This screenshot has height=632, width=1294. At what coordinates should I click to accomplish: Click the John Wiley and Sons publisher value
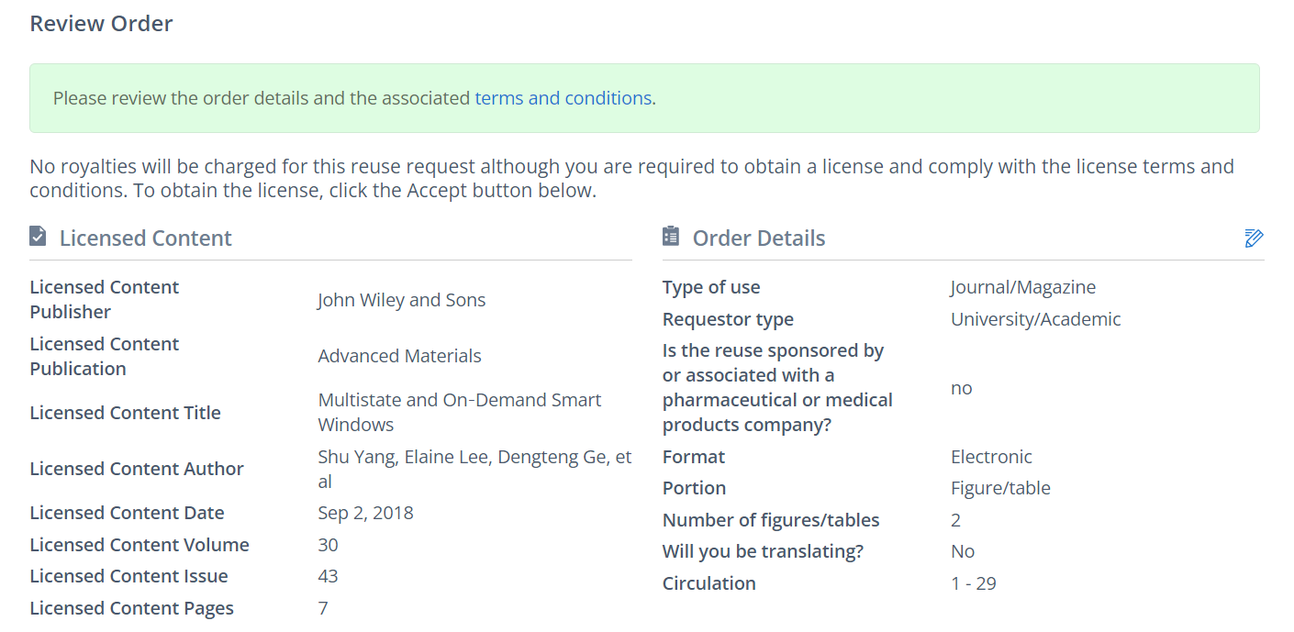(x=401, y=300)
